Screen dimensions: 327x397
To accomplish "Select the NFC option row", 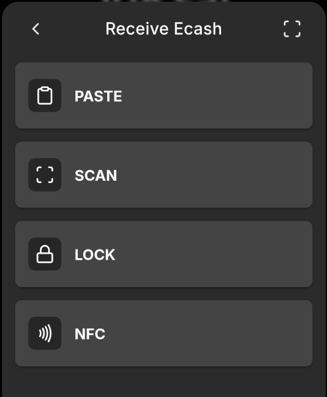I will point(164,333).
